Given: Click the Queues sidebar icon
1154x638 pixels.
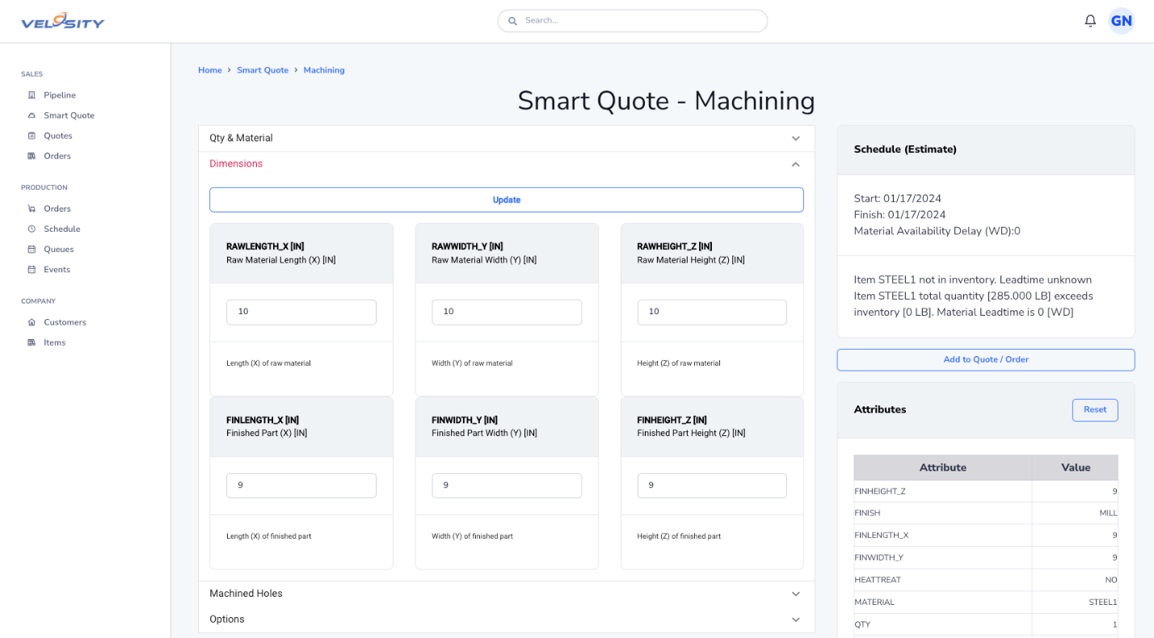Looking at the screenshot, I should pos(32,250).
